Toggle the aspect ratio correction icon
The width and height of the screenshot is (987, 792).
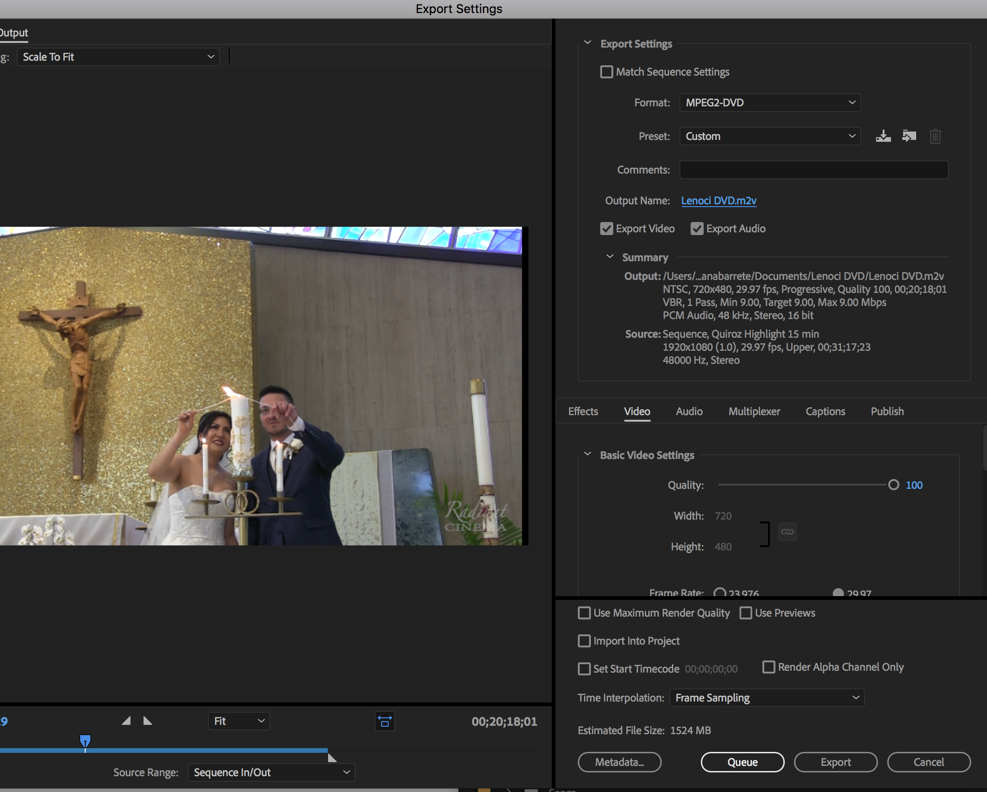click(384, 722)
